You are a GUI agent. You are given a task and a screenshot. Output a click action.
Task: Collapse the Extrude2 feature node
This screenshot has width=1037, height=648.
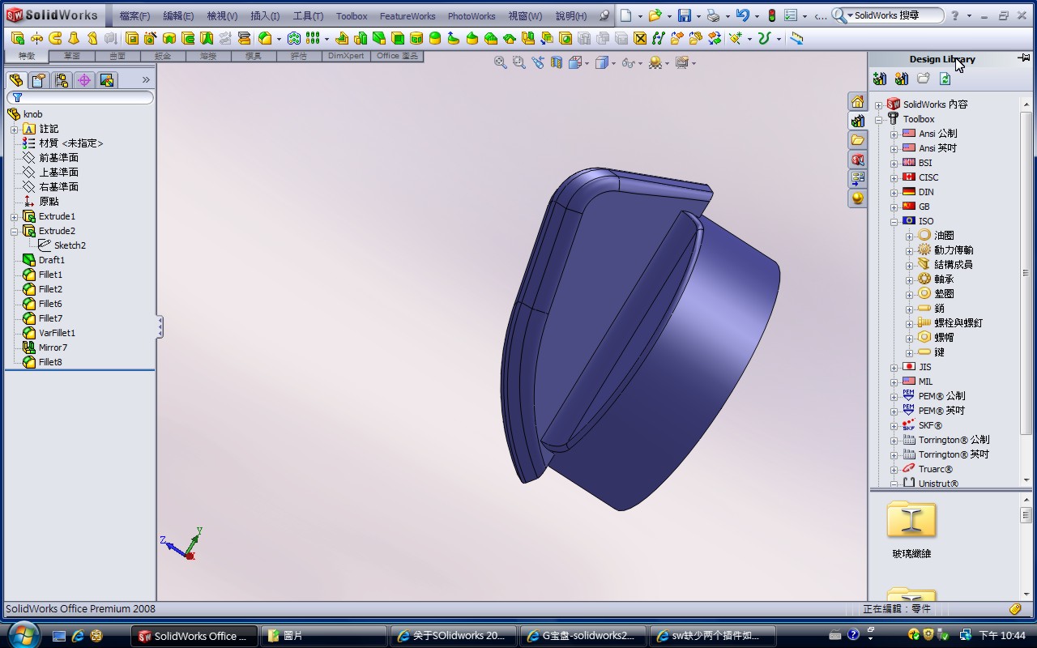tap(14, 231)
